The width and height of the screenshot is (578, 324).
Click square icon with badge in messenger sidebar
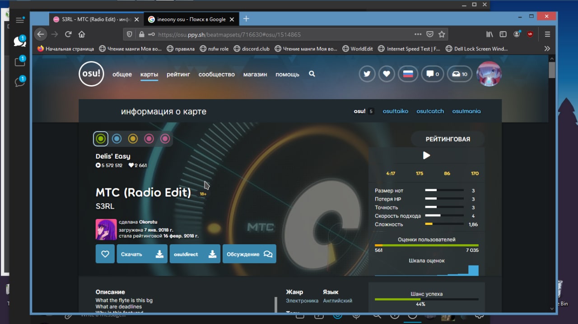tap(19, 62)
